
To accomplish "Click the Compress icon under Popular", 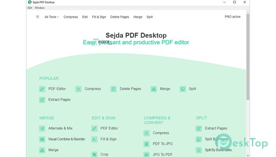I will [x=78, y=89].
